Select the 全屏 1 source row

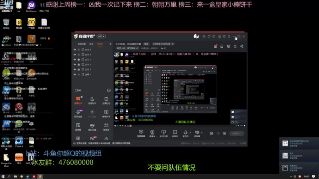pos(92,74)
